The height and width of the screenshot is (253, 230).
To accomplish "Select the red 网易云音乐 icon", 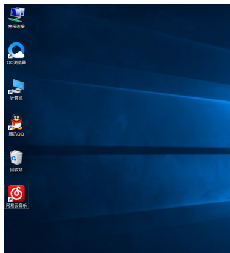I will [16, 194].
